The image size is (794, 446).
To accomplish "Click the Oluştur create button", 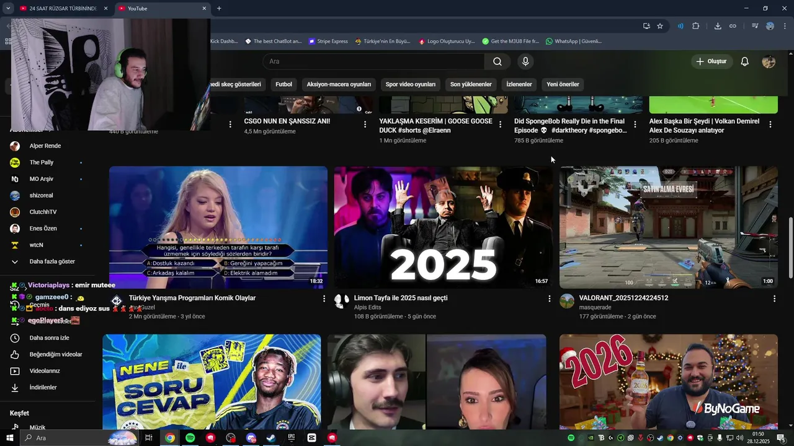I will 711,61.
